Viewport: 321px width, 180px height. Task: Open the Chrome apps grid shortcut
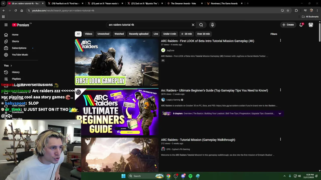click(3, 17)
